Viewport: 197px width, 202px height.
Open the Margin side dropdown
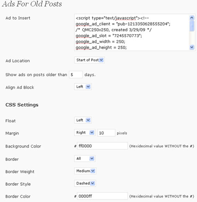pyautogui.click(x=85, y=133)
